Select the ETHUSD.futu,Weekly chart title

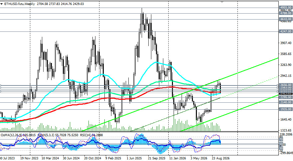click(19, 4)
